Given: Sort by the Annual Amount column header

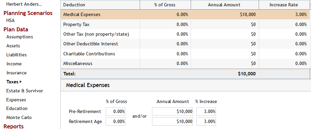Looking at the screenshot, I should tap(225, 5).
